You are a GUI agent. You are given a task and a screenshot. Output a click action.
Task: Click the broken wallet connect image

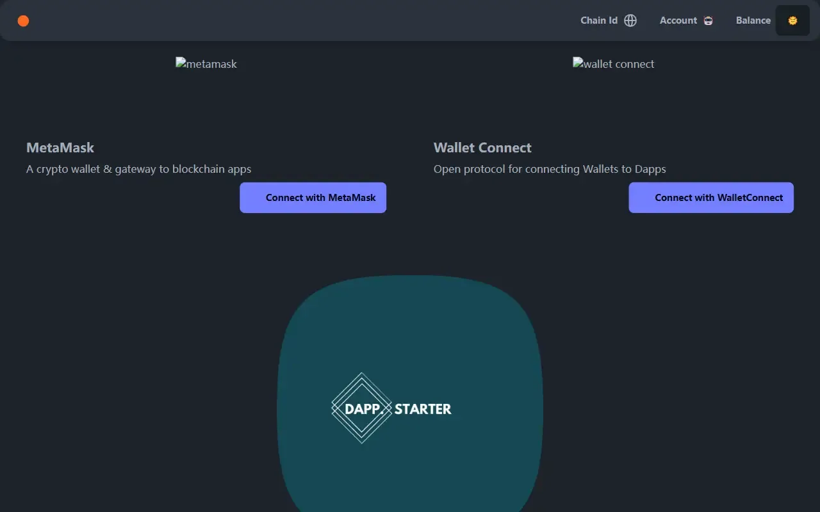pos(614,64)
